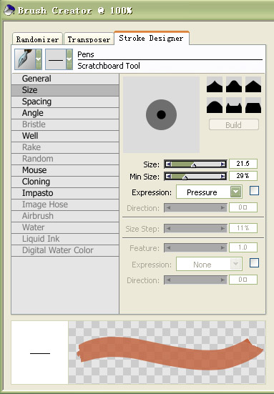Screen dimensions: 274x394
Task: Pick the linear triangular brush tip profile
Action: coord(253,84)
